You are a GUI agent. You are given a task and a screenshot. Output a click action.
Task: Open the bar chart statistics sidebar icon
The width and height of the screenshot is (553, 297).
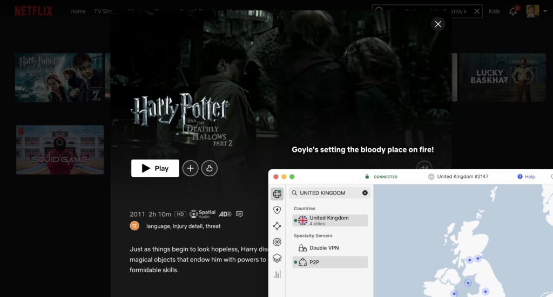click(277, 274)
